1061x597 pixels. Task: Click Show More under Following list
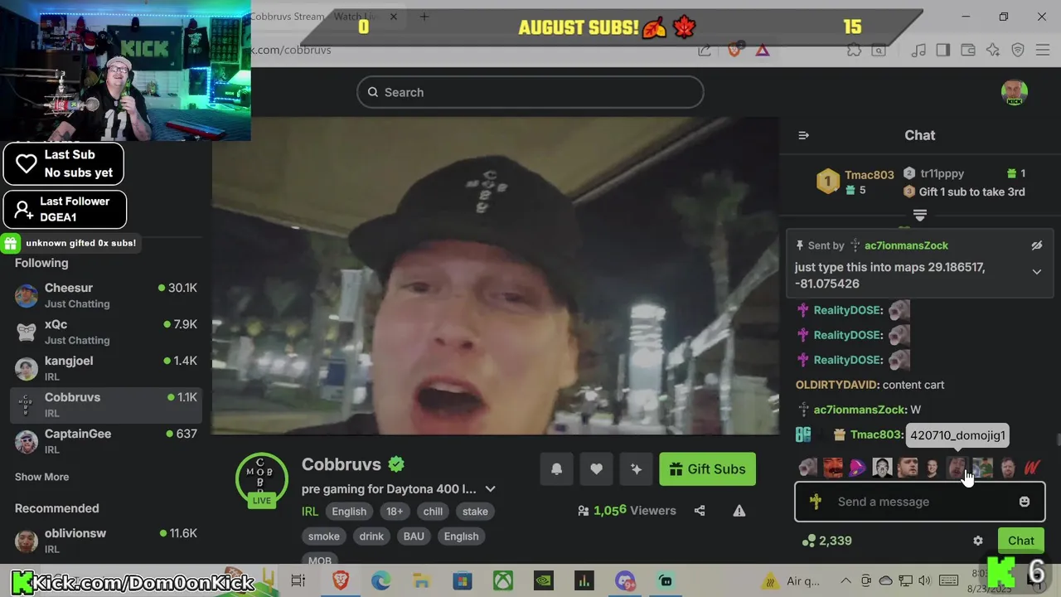41,477
